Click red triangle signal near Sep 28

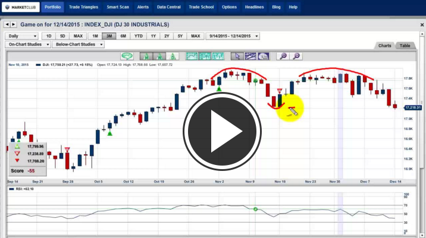coord(67,150)
